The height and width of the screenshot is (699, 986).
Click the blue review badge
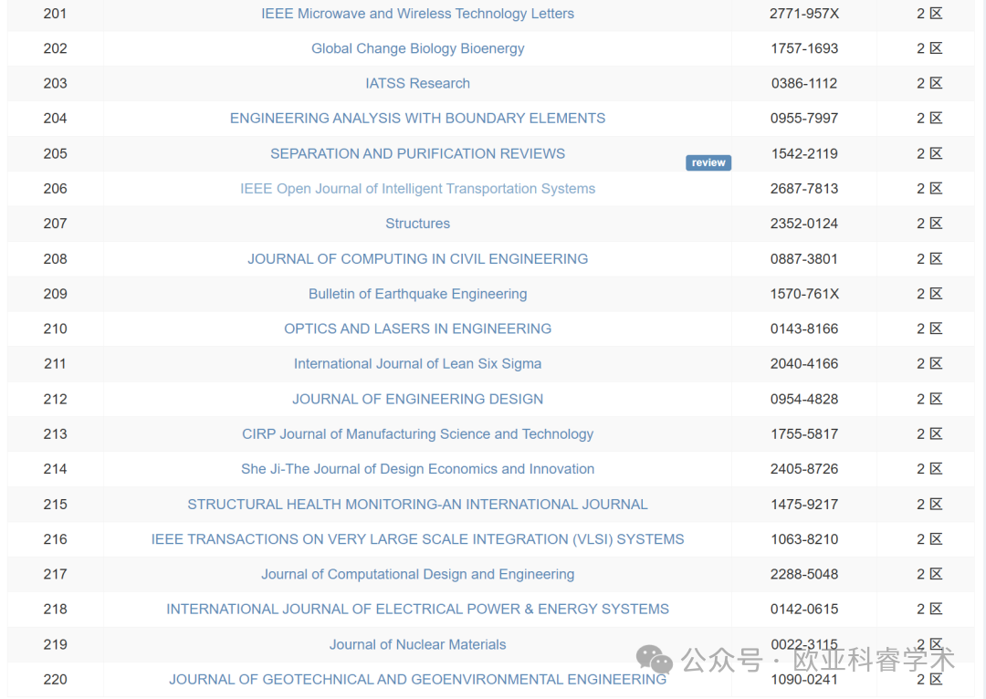point(708,162)
